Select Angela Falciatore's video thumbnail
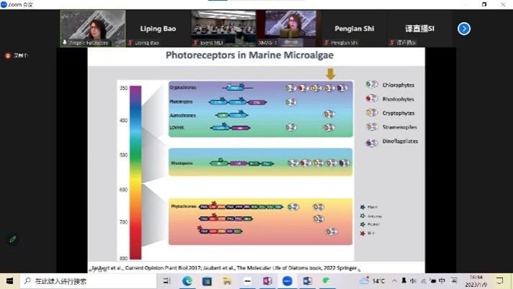The width and height of the screenshot is (513, 289). point(92,28)
